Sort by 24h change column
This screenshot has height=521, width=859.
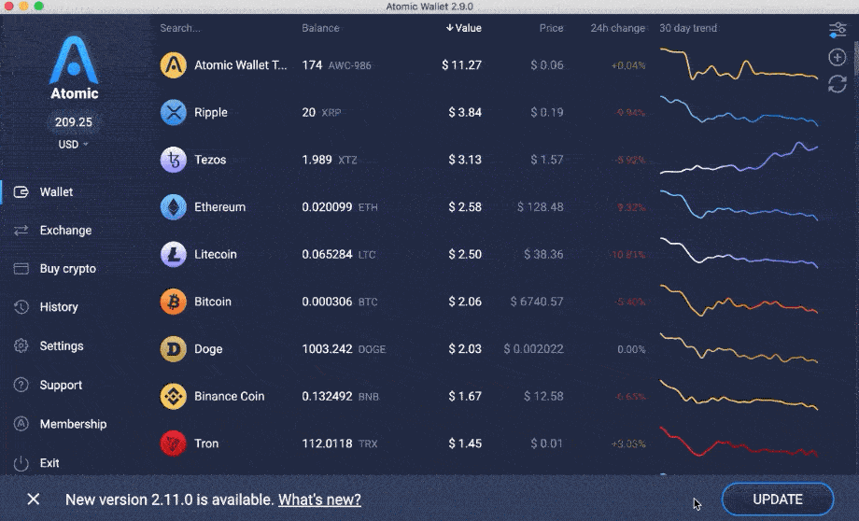(x=617, y=28)
